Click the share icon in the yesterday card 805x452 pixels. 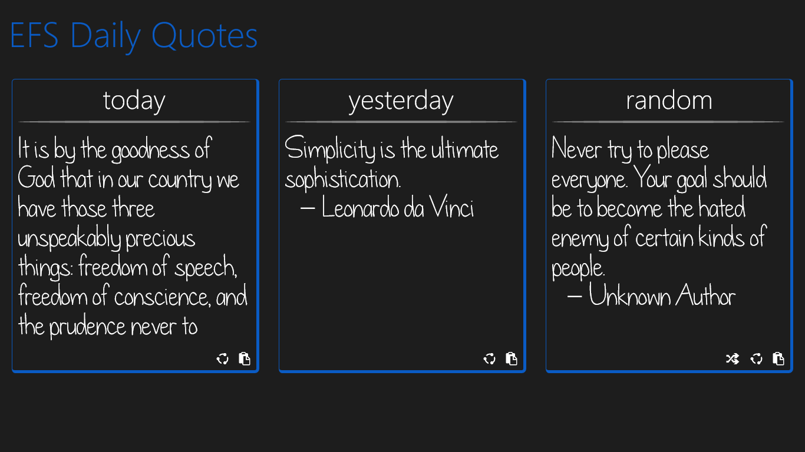point(490,359)
